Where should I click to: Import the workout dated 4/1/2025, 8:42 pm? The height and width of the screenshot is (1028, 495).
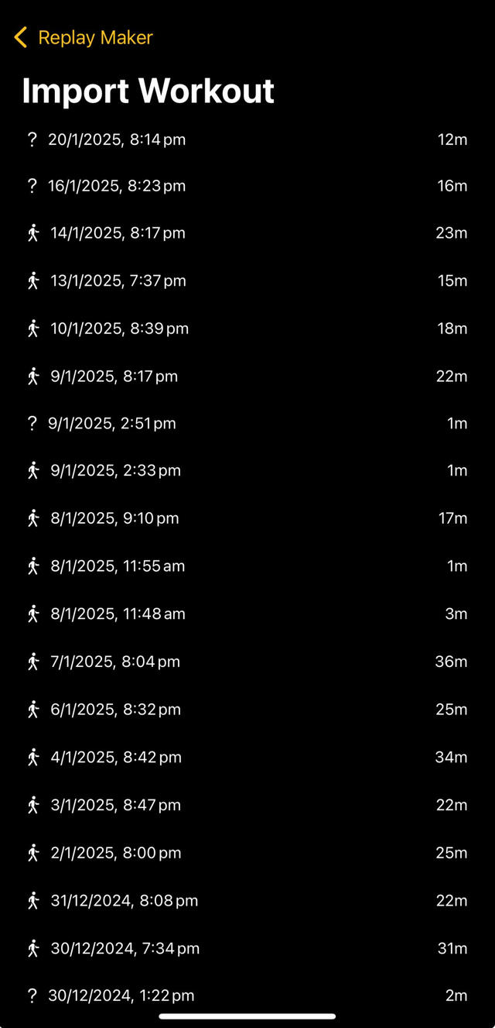tap(247, 757)
